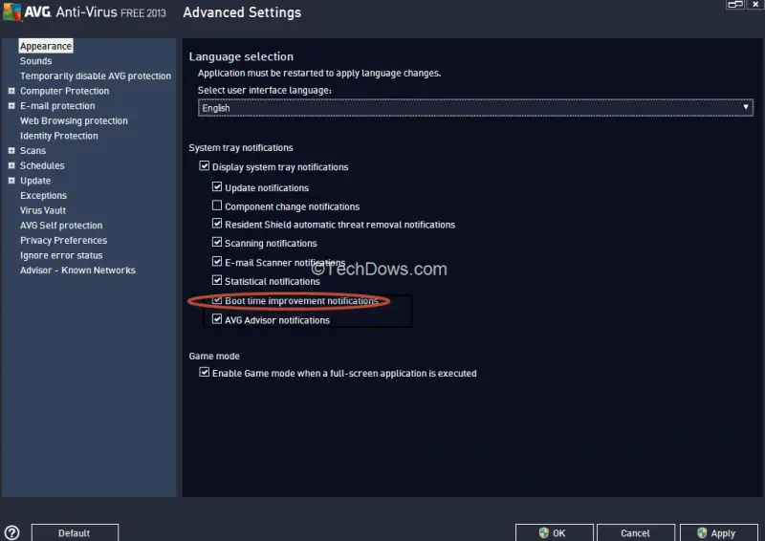Uncheck Scanning notifications checkbox

point(217,242)
